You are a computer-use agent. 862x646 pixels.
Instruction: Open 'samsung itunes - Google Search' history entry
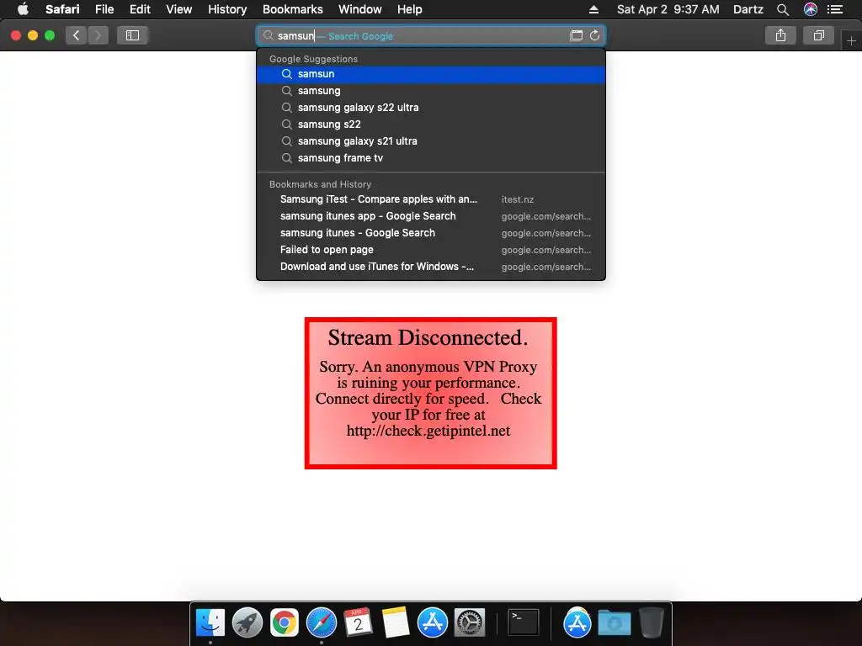[431, 233]
